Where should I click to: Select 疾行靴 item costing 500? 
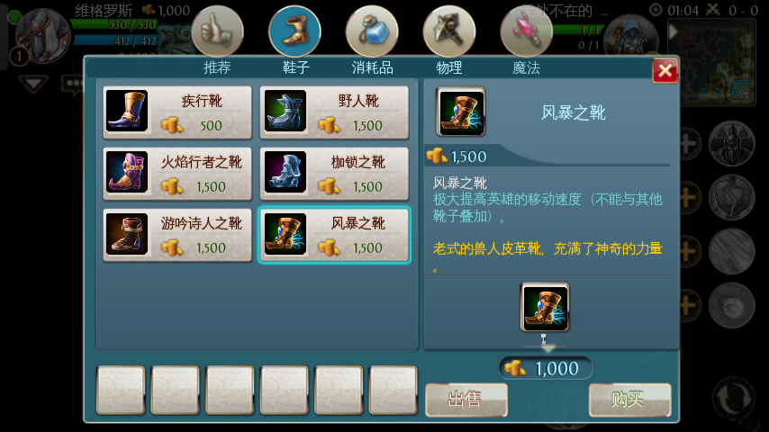tap(177, 112)
